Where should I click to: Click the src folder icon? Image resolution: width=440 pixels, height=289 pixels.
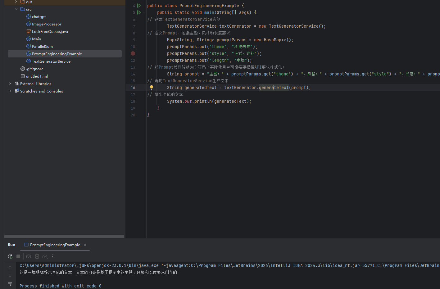click(x=23, y=9)
